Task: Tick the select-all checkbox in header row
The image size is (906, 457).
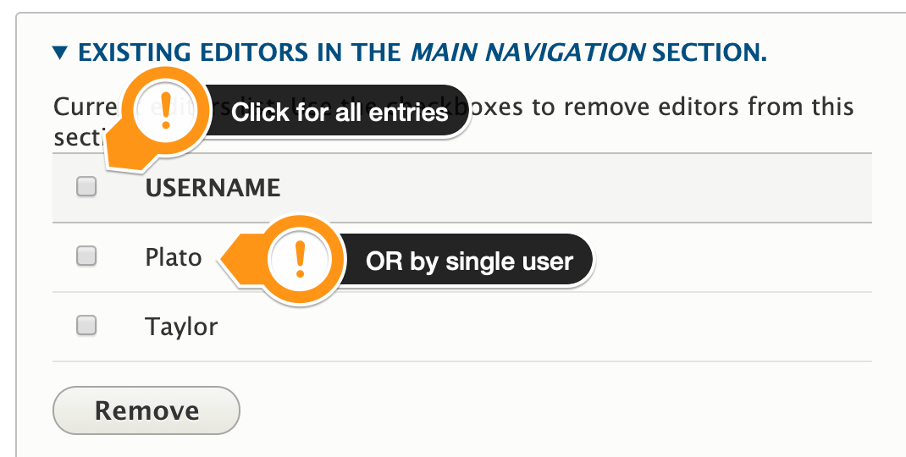Action: (x=86, y=187)
